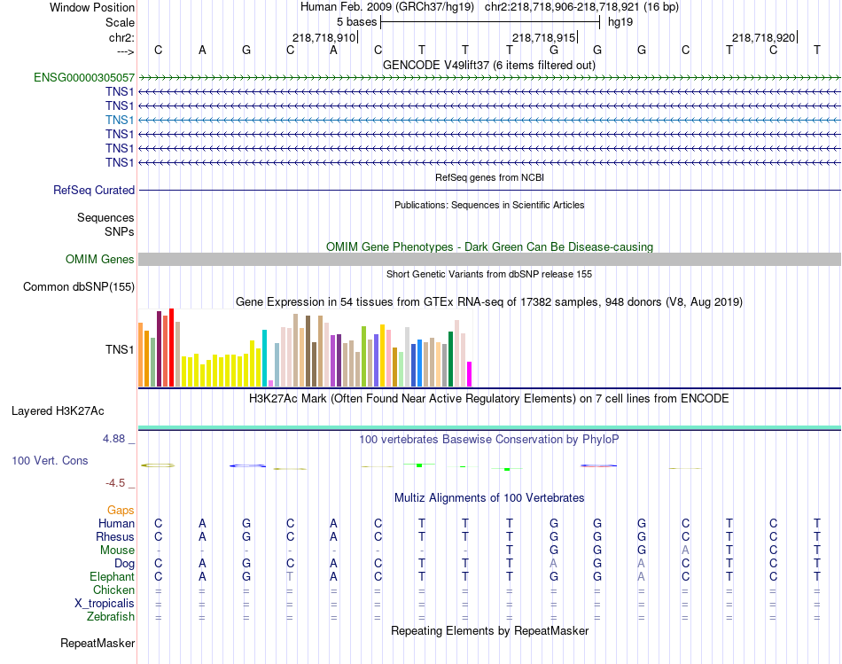Click the Zebrafish species label
The image size is (842, 664).
pos(111,617)
